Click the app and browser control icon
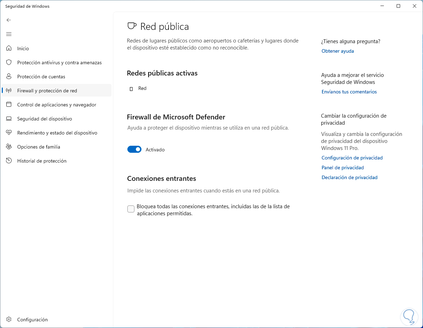 click(x=9, y=105)
